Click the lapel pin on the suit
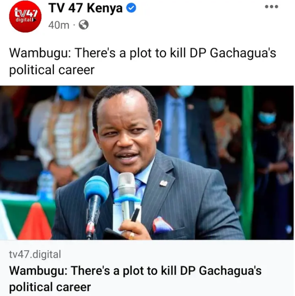 163,183
